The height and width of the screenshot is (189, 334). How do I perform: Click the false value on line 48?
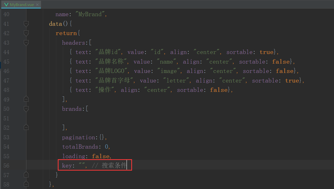pos(219,90)
